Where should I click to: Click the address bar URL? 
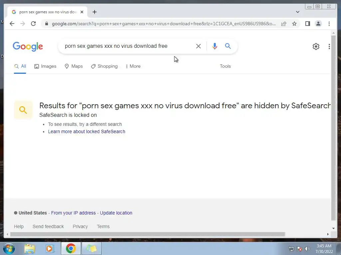(164, 24)
